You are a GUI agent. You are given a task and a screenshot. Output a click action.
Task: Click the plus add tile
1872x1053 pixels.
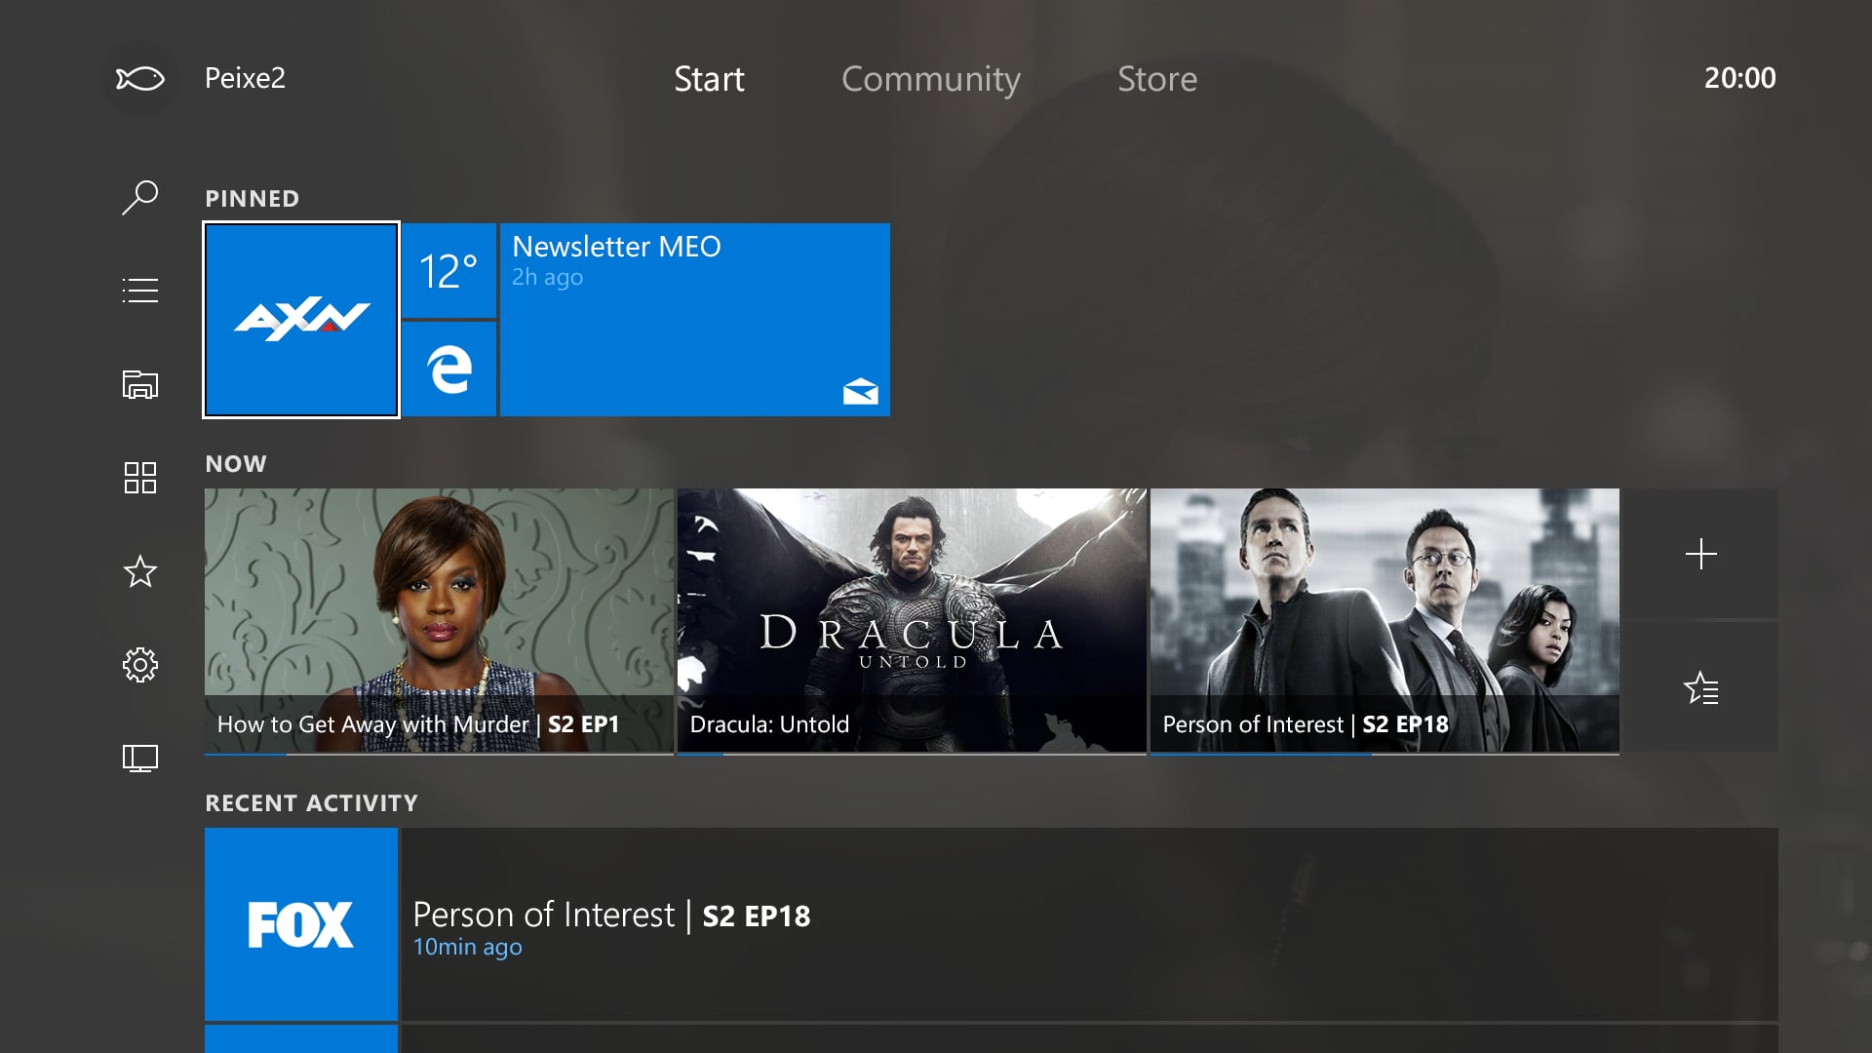[1700, 554]
